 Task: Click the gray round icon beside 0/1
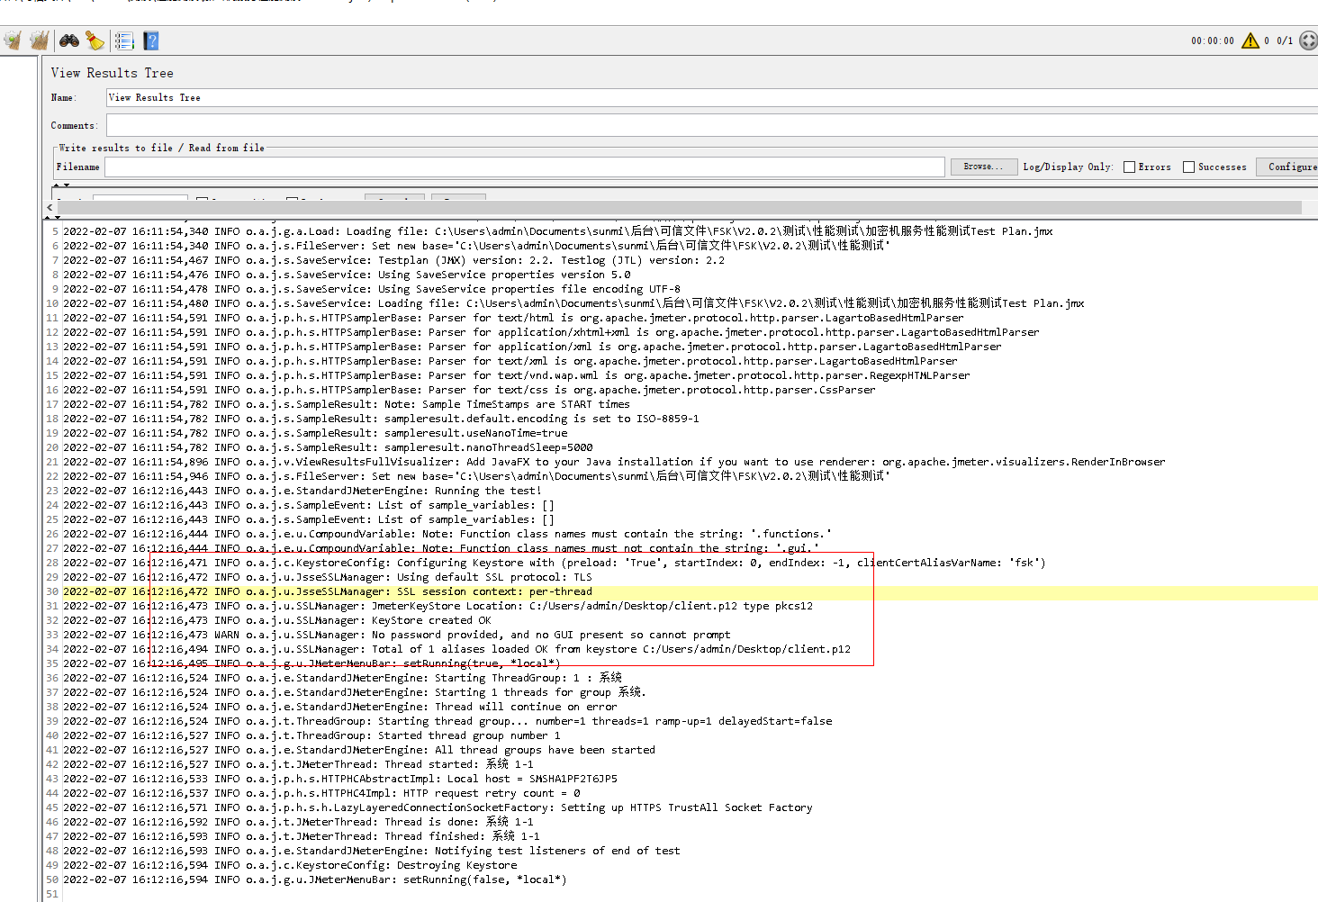pyautogui.click(x=1308, y=41)
